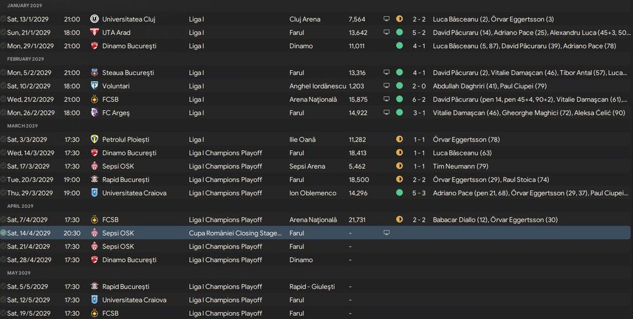Toggle the tick circle beside Sun, 21/1/2029
The height and width of the screenshot is (319, 633).
pyautogui.click(x=3, y=32)
